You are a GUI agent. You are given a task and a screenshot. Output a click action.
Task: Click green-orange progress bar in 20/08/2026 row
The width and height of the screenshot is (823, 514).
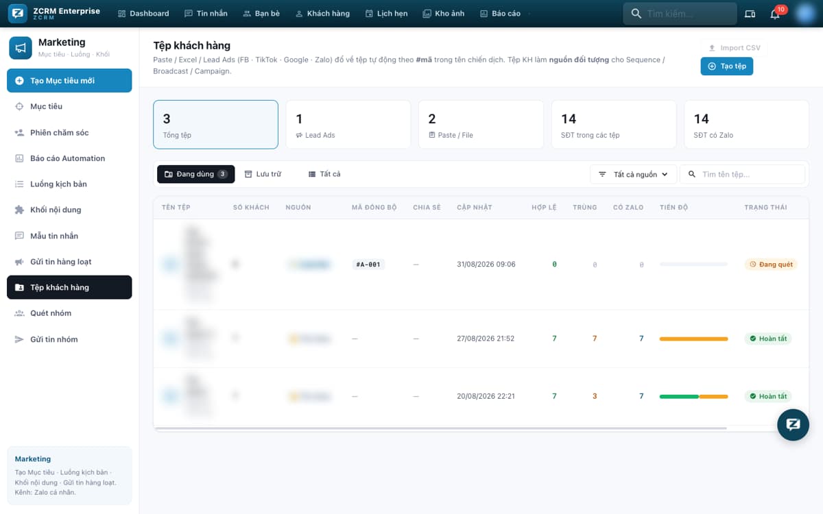tap(693, 396)
